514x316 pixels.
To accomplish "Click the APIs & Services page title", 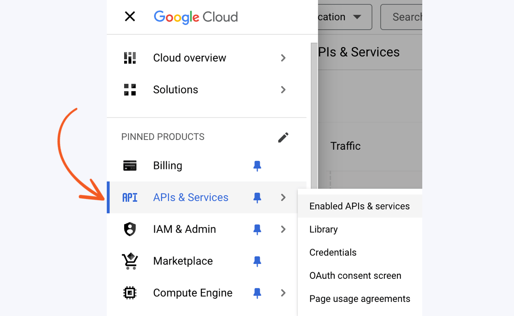I will tap(359, 52).
